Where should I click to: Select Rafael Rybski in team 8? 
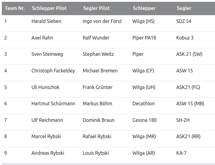tap(97, 136)
